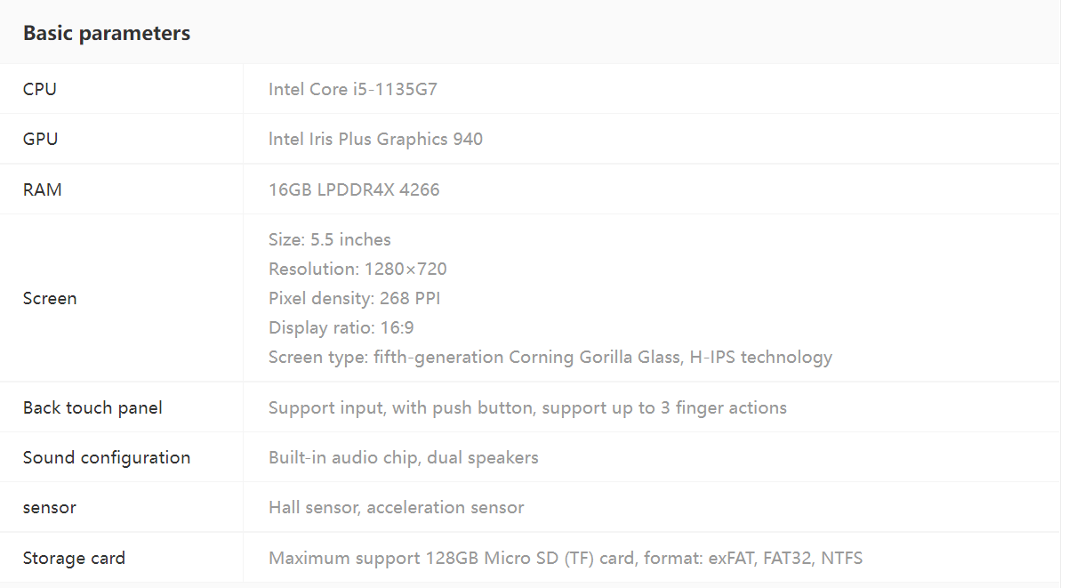Click the Intel Core i5-1135G7 value

[353, 89]
